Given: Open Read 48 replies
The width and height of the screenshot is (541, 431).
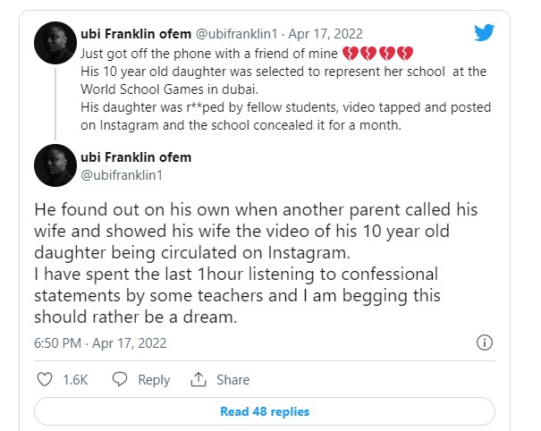Looking at the screenshot, I should click(x=265, y=411).
